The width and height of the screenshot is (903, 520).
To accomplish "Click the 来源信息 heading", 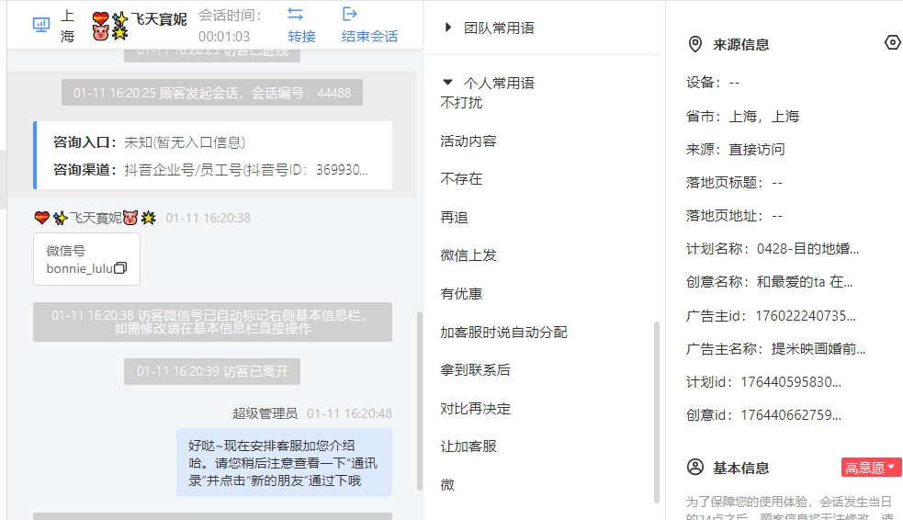I will (x=740, y=44).
